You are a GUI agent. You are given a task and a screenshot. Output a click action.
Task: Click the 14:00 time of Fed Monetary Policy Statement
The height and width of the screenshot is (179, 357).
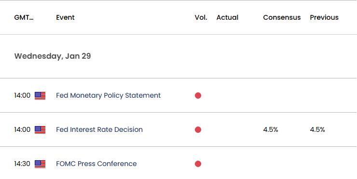tap(22, 95)
